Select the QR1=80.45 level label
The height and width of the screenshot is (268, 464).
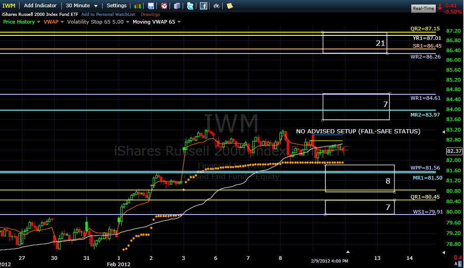(425, 197)
